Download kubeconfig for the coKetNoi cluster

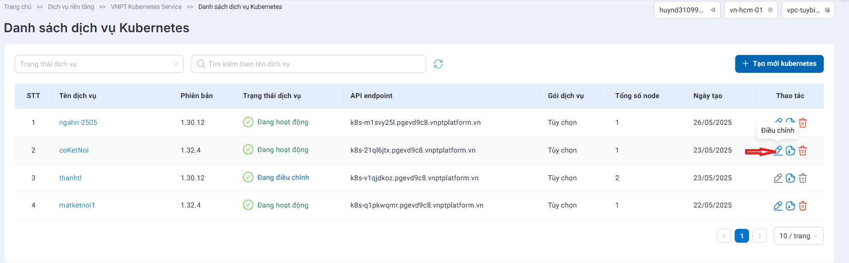click(x=790, y=151)
